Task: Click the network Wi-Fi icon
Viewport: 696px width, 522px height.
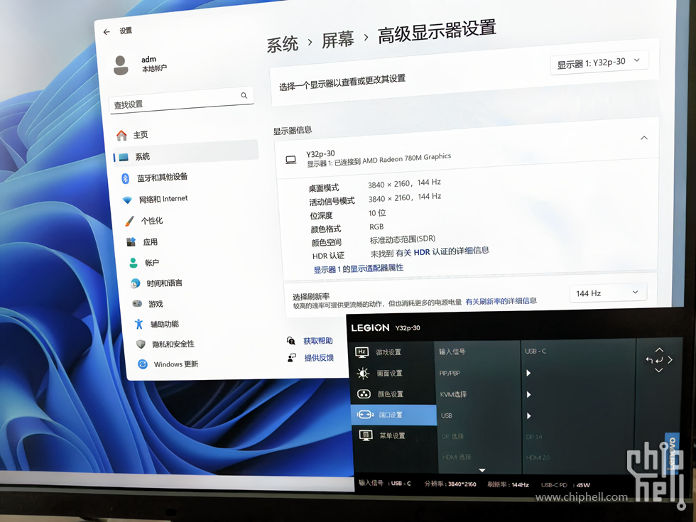Action: [127, 200]
